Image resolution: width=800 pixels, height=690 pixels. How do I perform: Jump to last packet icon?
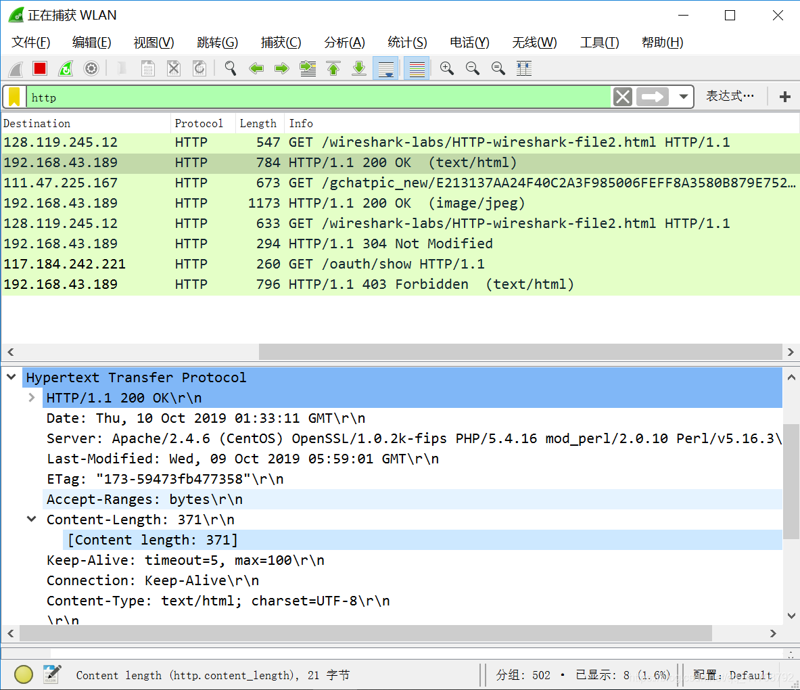coord(359,68)
